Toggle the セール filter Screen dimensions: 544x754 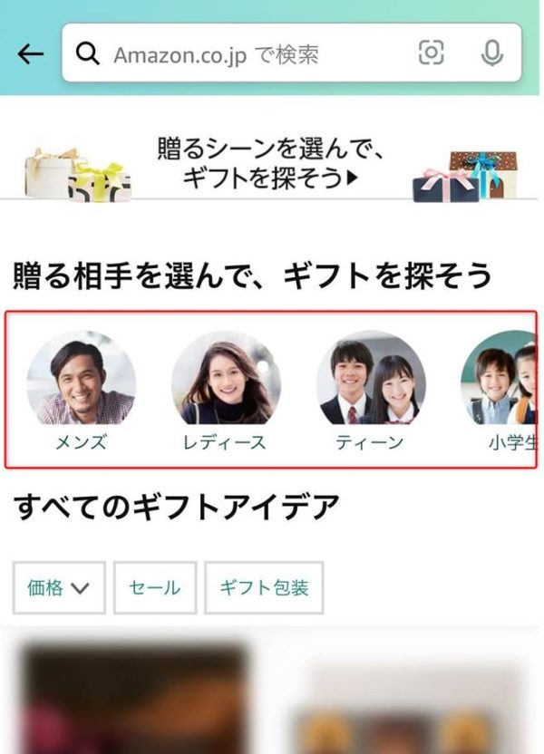[155, 587]
